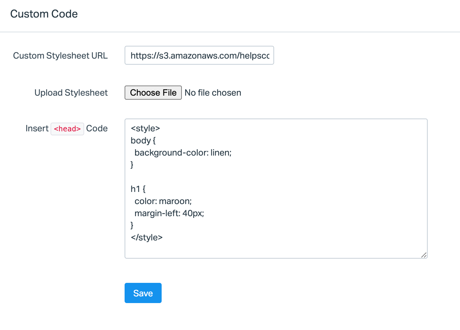Click the "h1 {" line in textarea
The image size is (460, 330).
click(x=138, y=189)
